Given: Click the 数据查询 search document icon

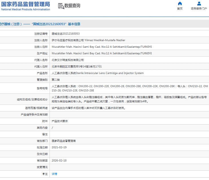Looking at the screenshot, I should coord(61,6).
